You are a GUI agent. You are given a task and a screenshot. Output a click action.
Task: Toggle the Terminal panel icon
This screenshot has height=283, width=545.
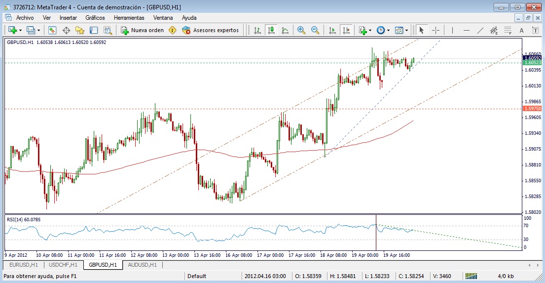point(94,30)
